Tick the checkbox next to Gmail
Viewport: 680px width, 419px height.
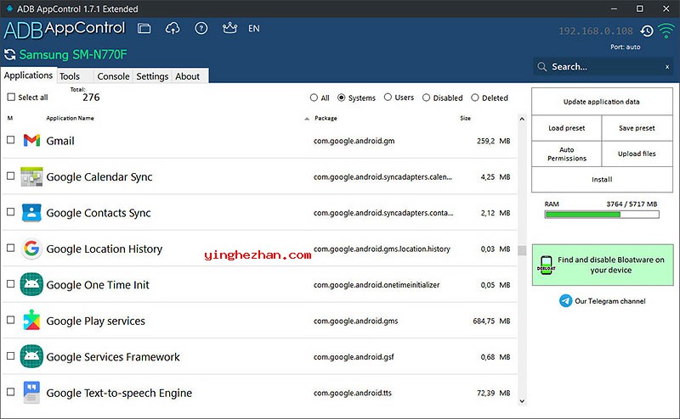tap(11, 141)
